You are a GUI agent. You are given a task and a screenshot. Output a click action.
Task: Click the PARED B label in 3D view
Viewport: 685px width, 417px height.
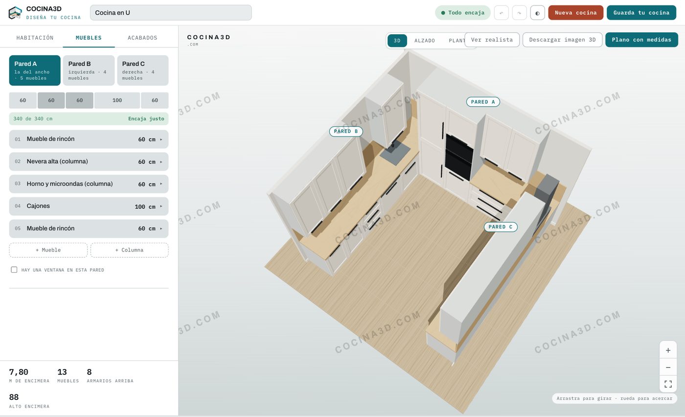click(346, 131)
